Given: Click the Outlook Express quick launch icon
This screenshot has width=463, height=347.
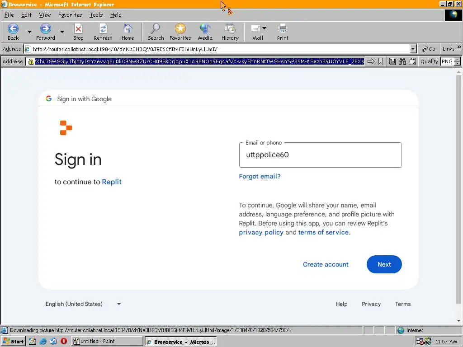Looking at the screenshot, I should [x=53, y=342].
